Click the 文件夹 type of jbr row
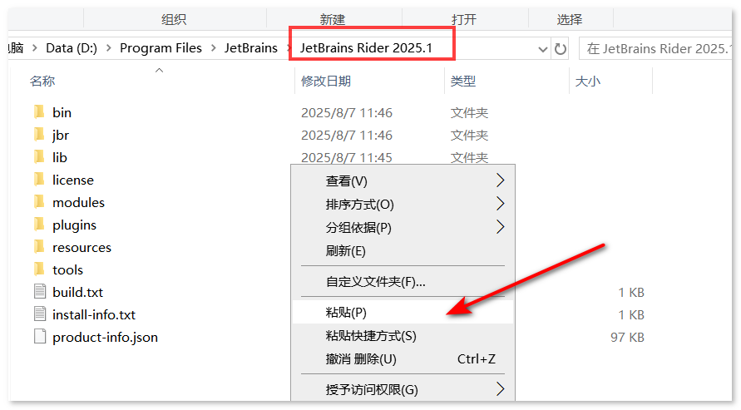 469,135
